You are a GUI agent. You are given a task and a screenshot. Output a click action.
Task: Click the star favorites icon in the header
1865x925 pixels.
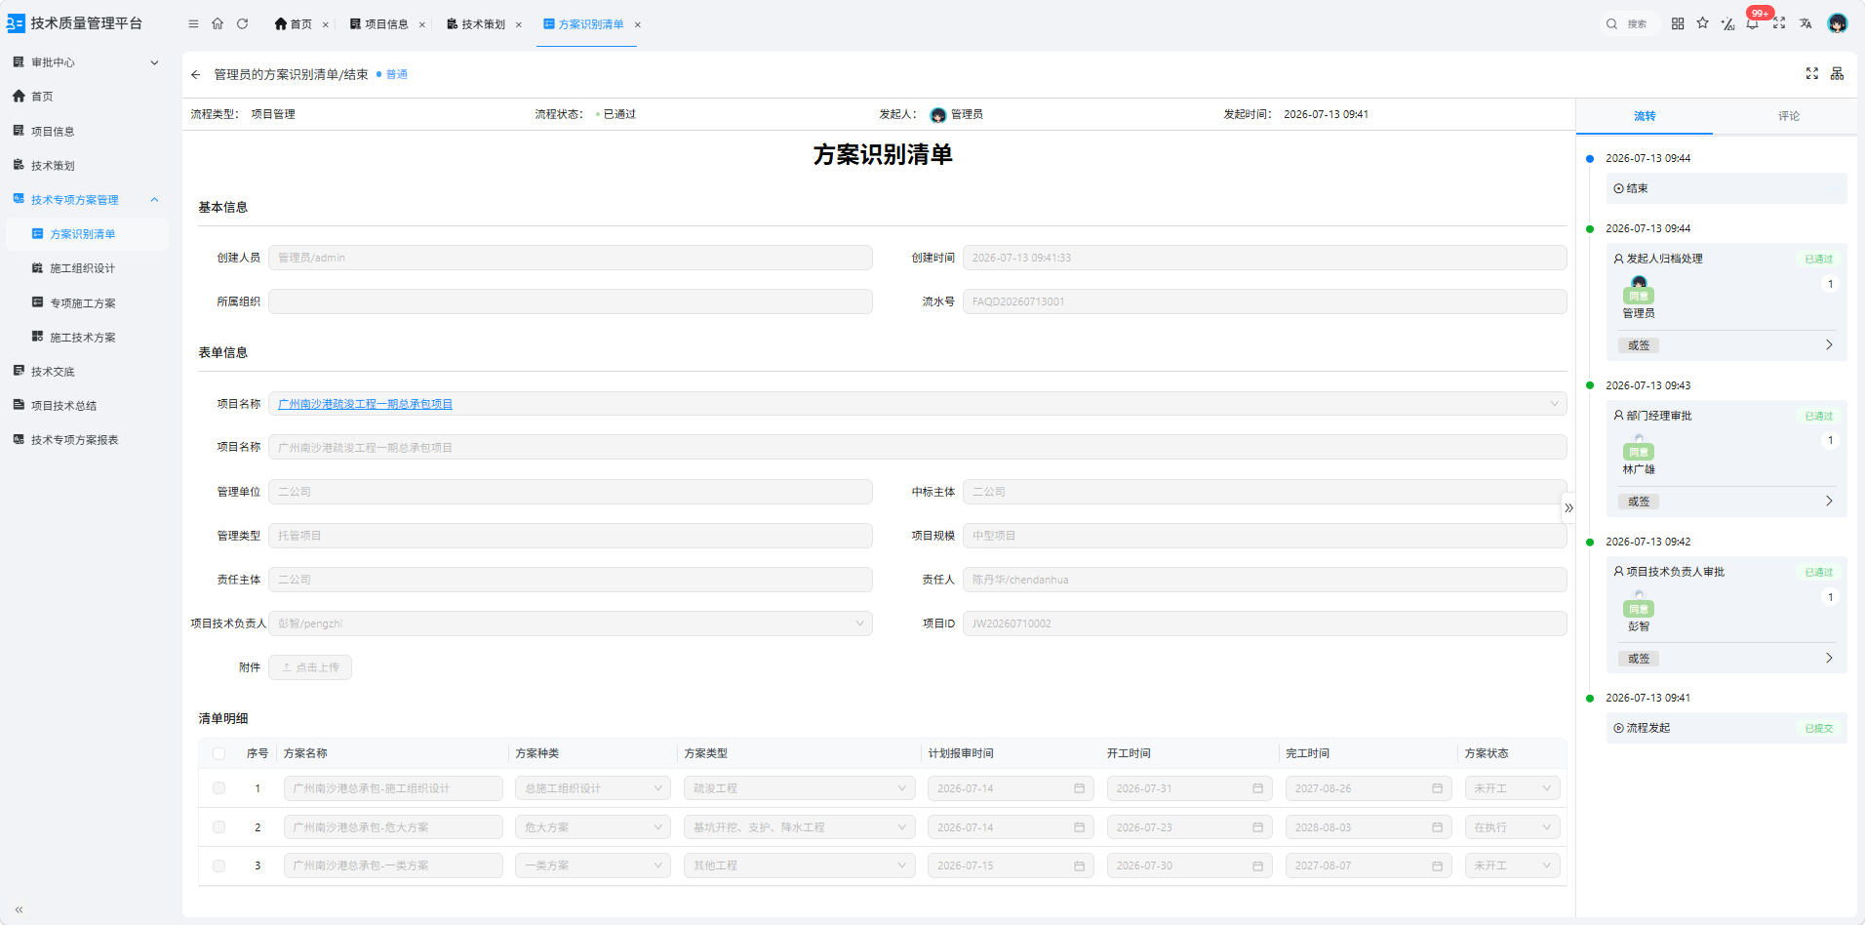click(x=1702, y=23)
